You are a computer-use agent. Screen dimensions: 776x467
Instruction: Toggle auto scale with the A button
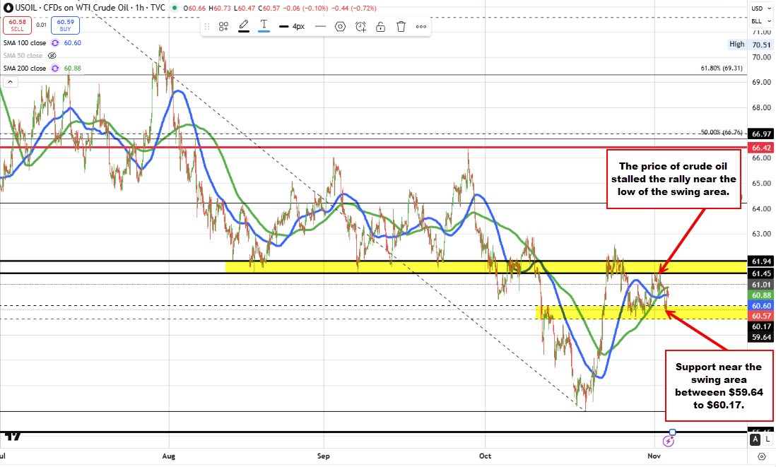(x=755, y=439)
